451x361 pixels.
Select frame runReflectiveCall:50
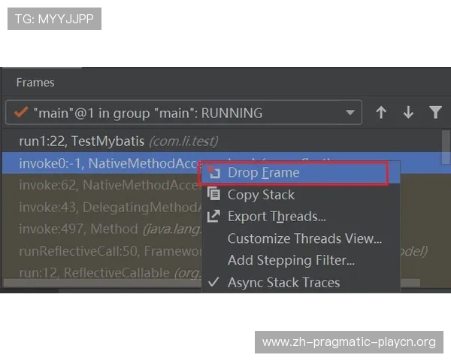pyautogui.click(x=102, y=251)
